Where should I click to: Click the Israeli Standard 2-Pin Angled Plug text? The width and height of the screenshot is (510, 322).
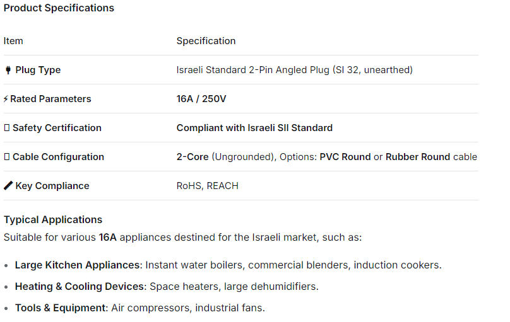(x=294, y=70)
